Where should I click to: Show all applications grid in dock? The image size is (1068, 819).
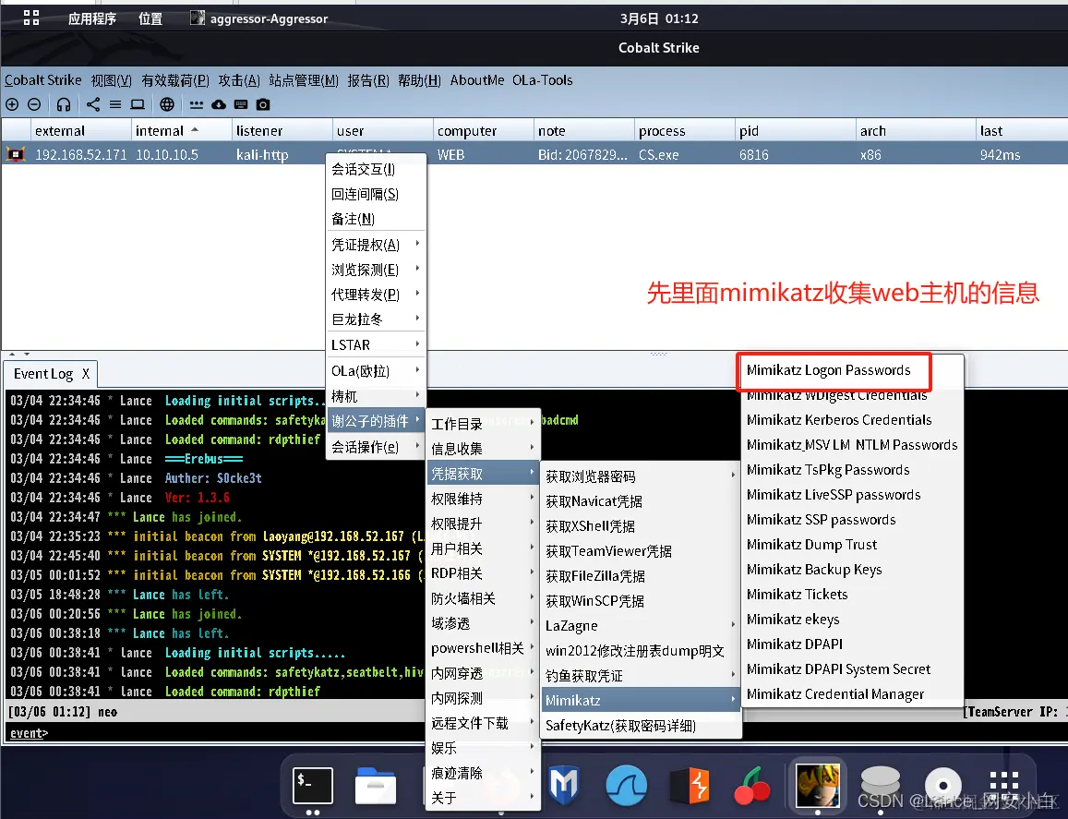click(1004, 786)
